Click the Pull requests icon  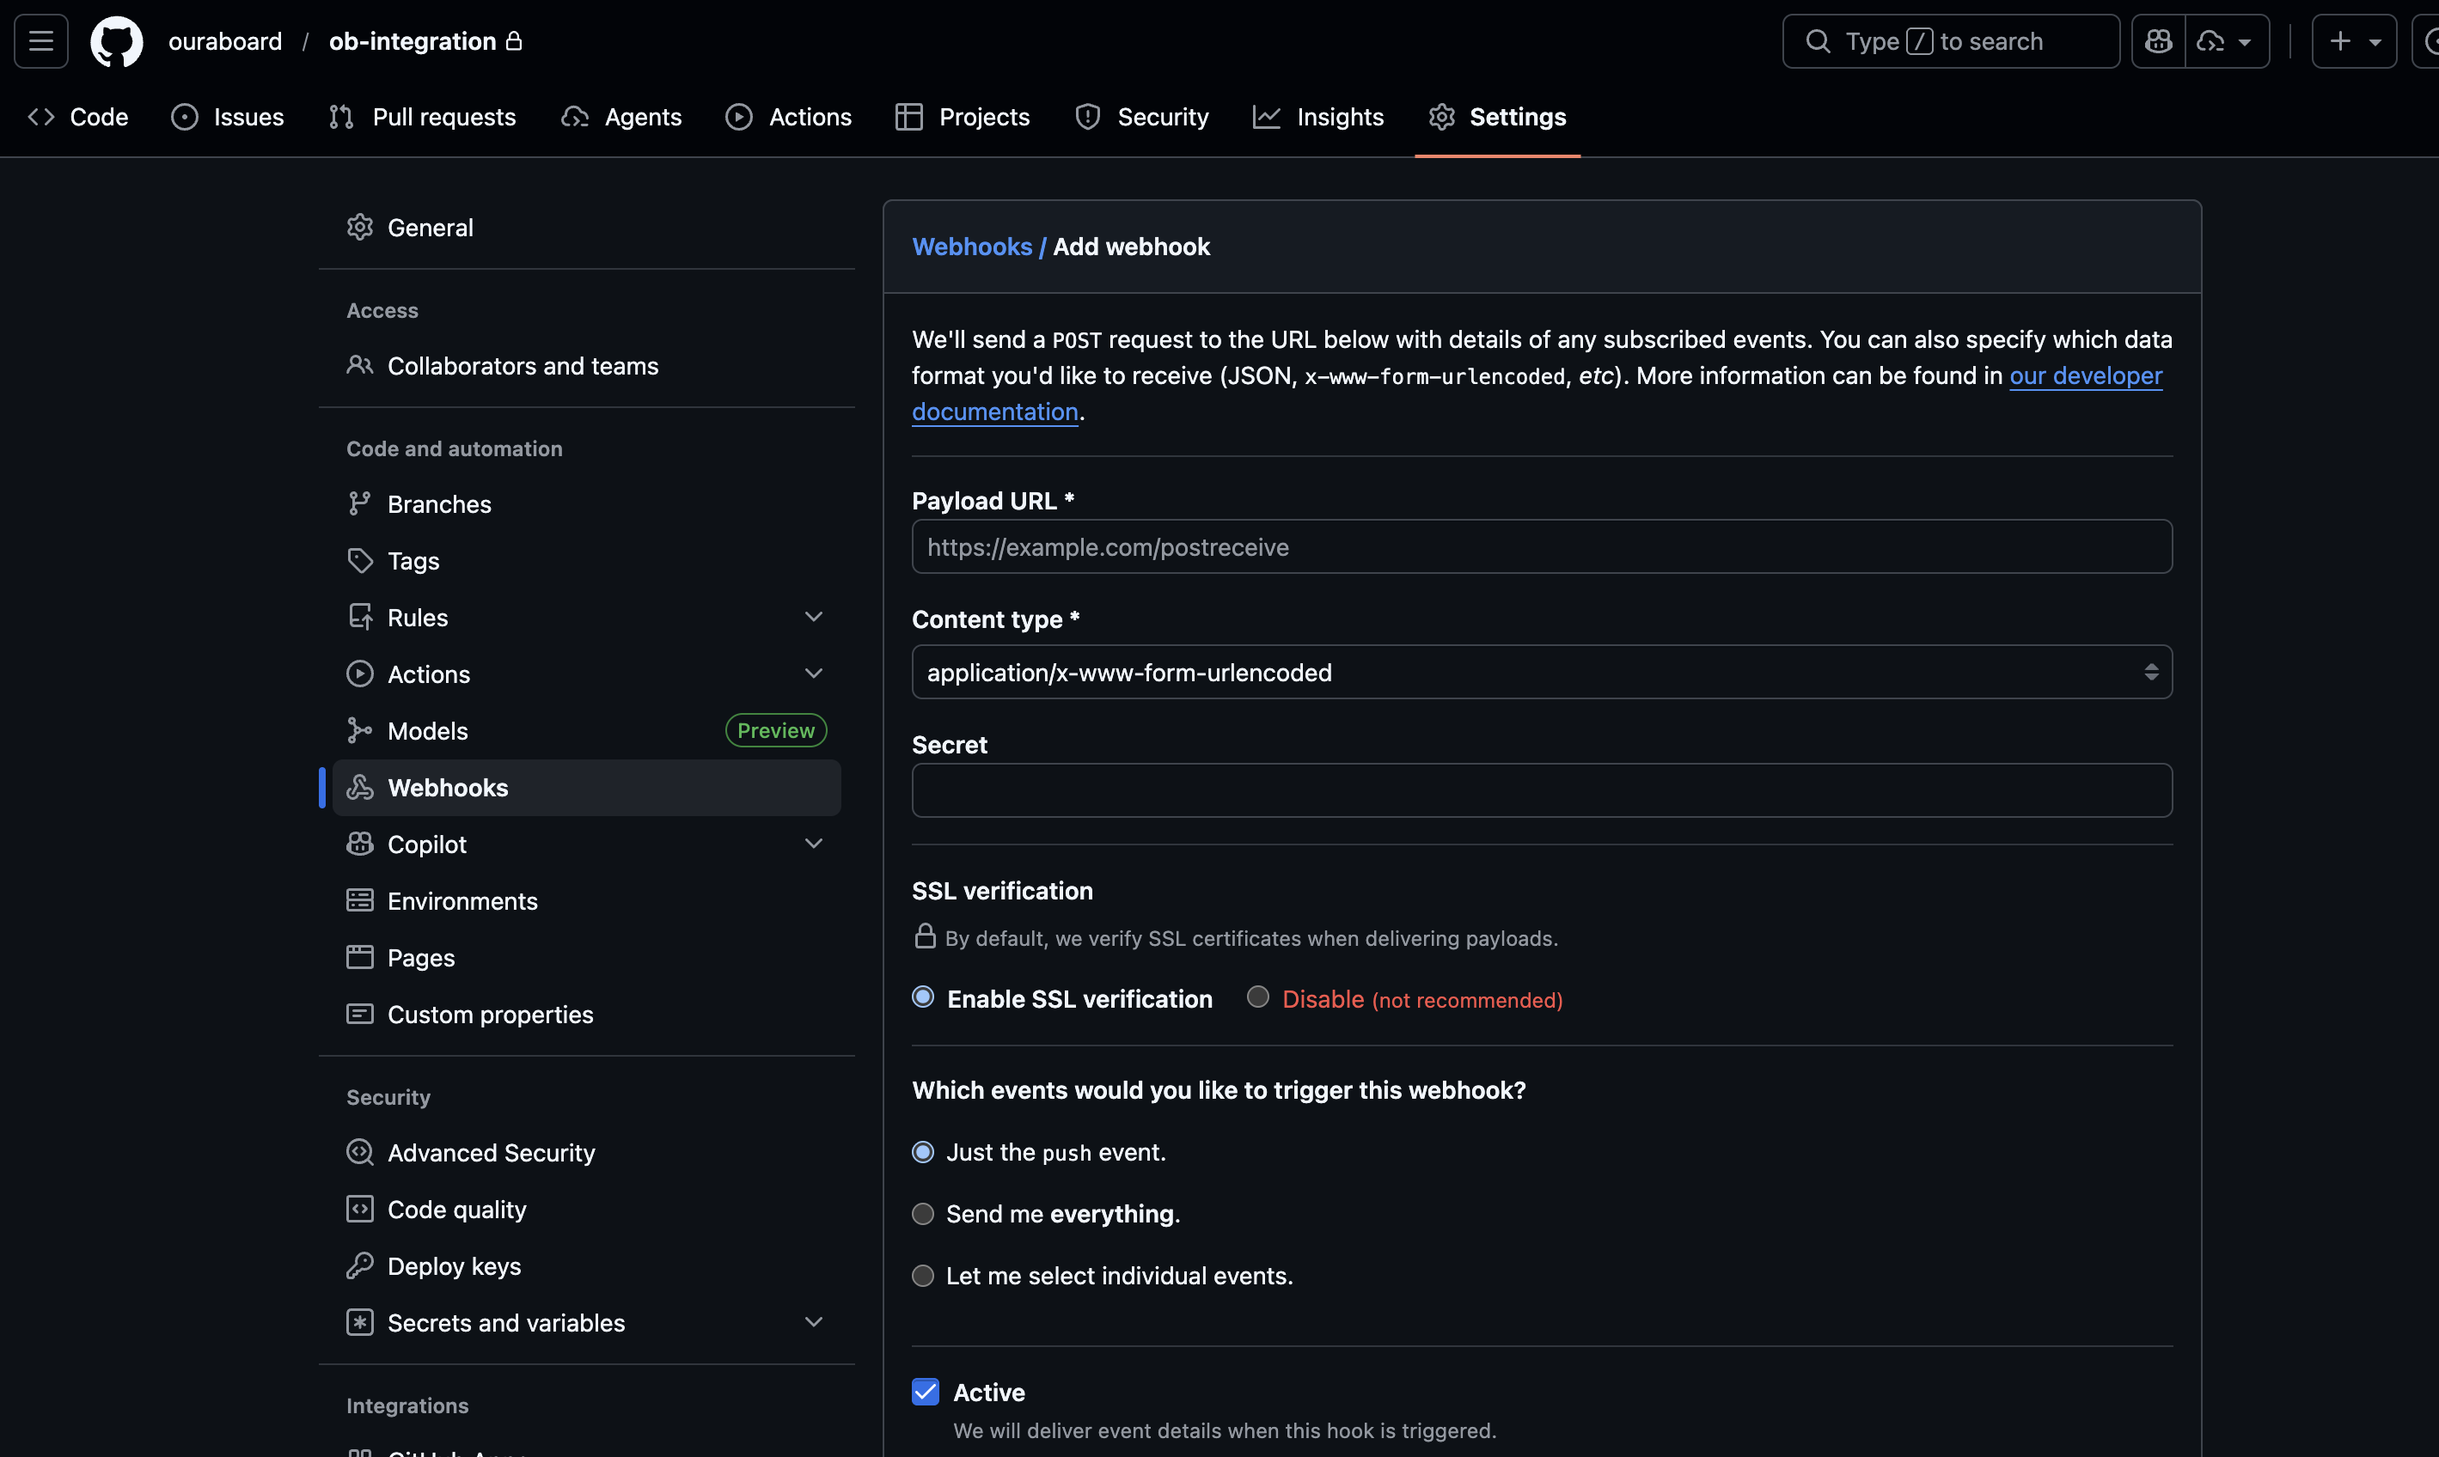pyautogui.click(x=340, y=117)
